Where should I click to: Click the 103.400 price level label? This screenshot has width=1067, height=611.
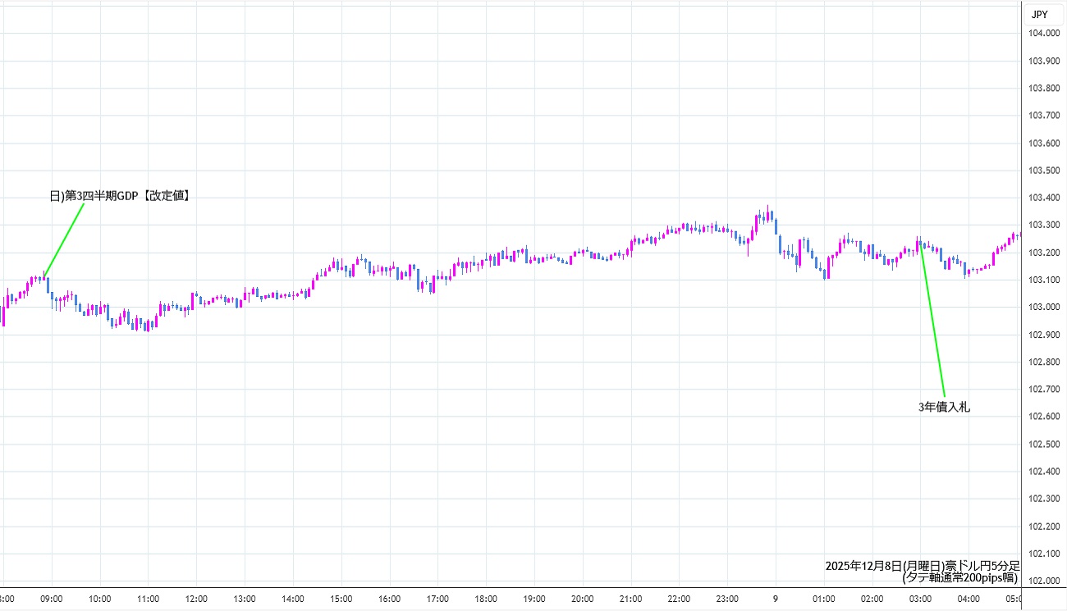point(1045,198)
